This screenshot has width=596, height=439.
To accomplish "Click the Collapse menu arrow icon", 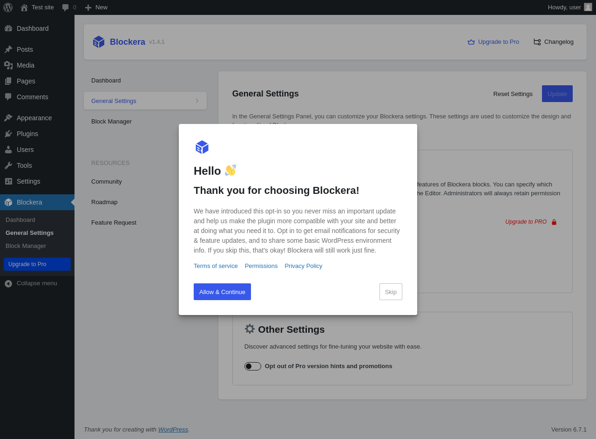I will 8,283.
